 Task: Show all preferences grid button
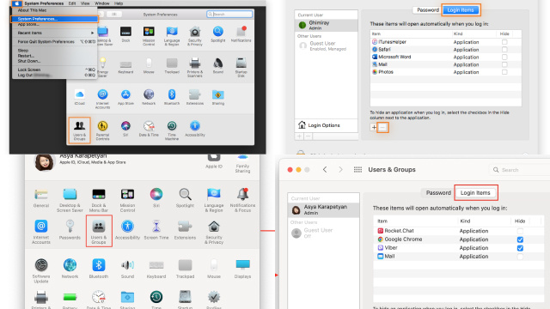point(357,170)
